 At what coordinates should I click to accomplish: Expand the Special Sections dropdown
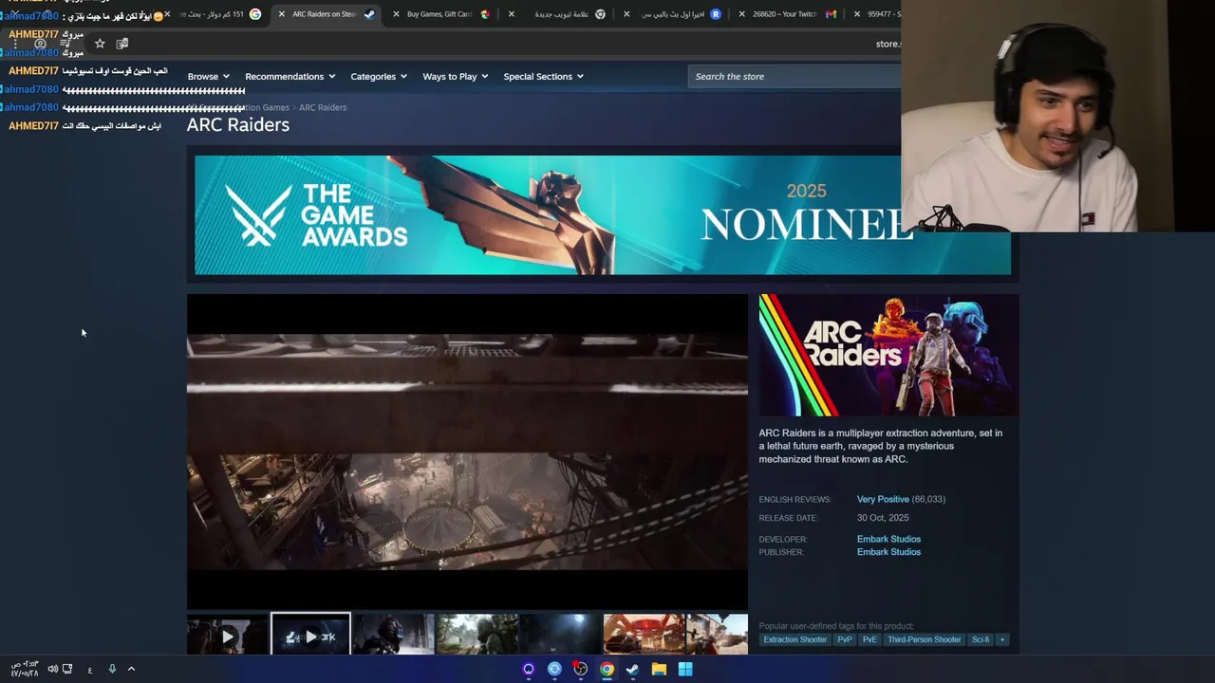coord(543,76)
